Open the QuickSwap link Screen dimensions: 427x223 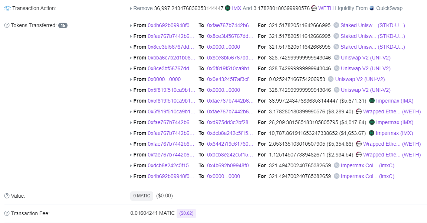(389, 8)
